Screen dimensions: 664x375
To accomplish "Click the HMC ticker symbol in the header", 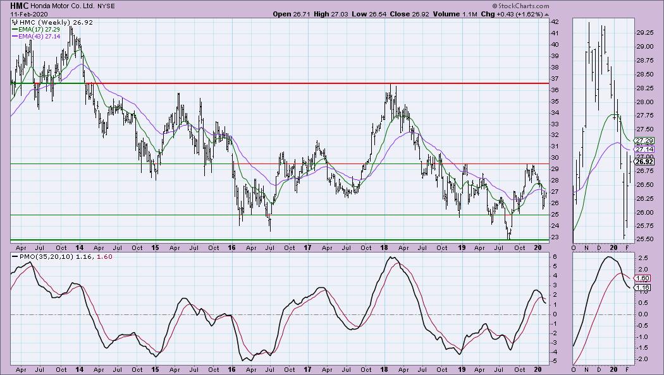I will tap(20, 6).
